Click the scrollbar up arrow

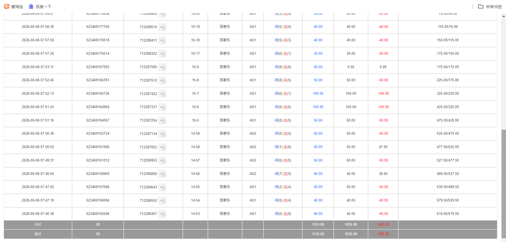tap(504, 16)
